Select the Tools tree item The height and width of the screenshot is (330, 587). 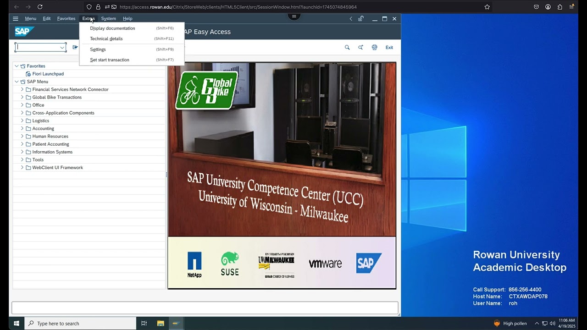38,159
